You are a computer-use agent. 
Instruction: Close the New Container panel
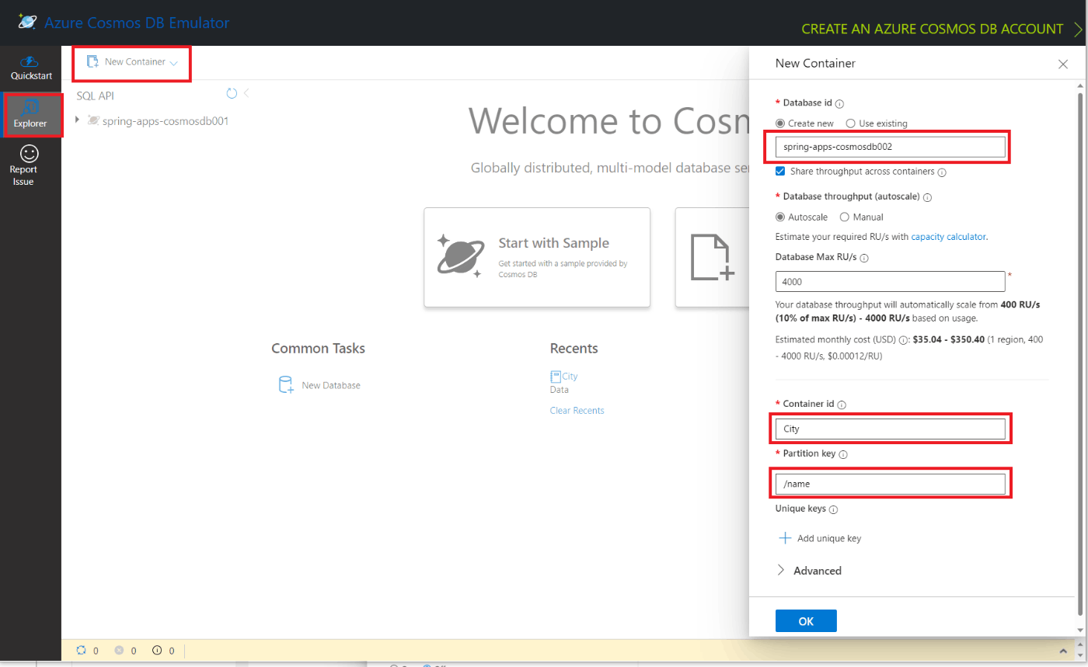pos(1063,64)
